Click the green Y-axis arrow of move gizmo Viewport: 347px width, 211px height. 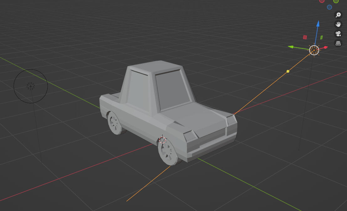[291, 47]
